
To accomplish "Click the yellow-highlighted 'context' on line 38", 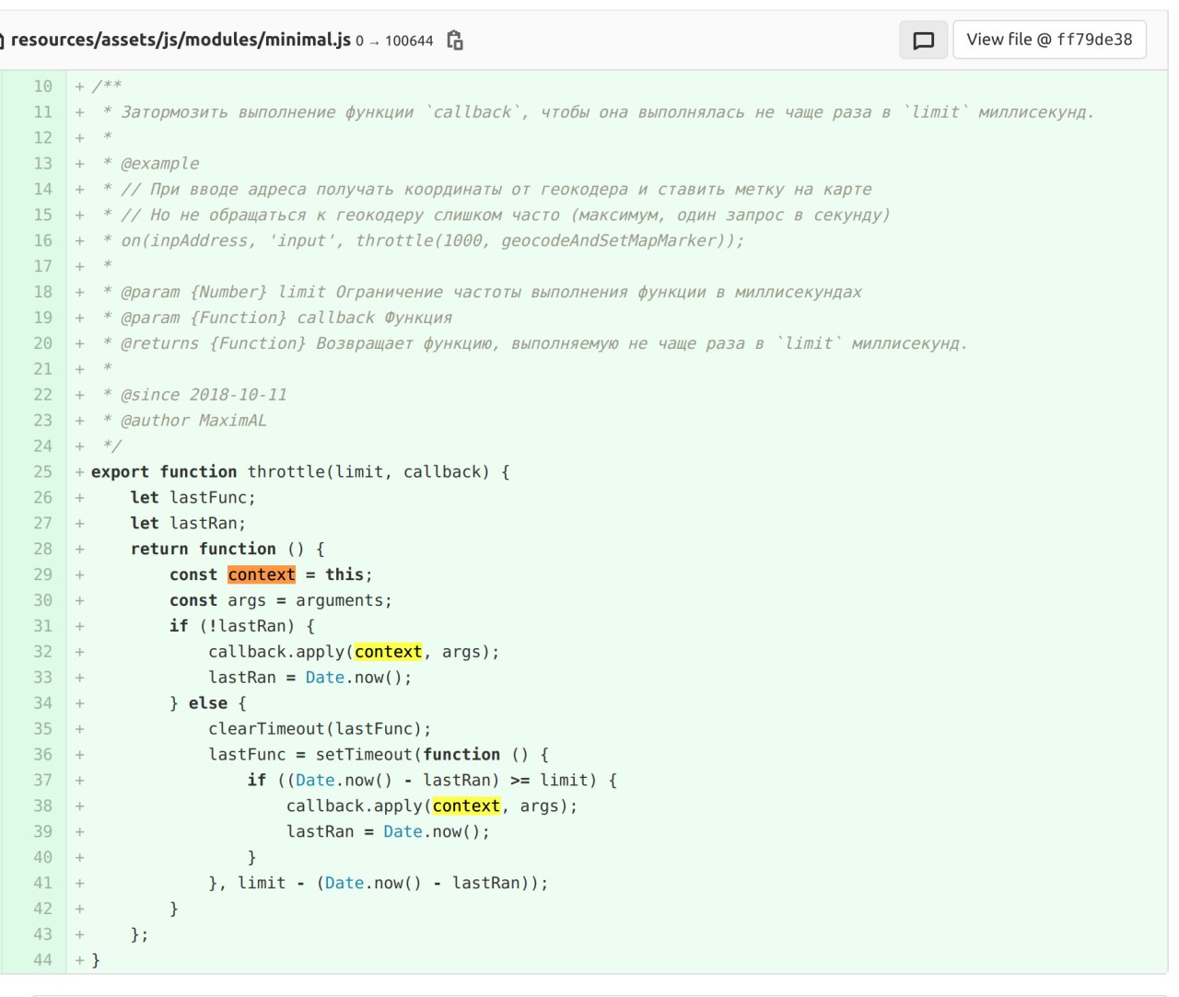I will click(x=466, y=806).
